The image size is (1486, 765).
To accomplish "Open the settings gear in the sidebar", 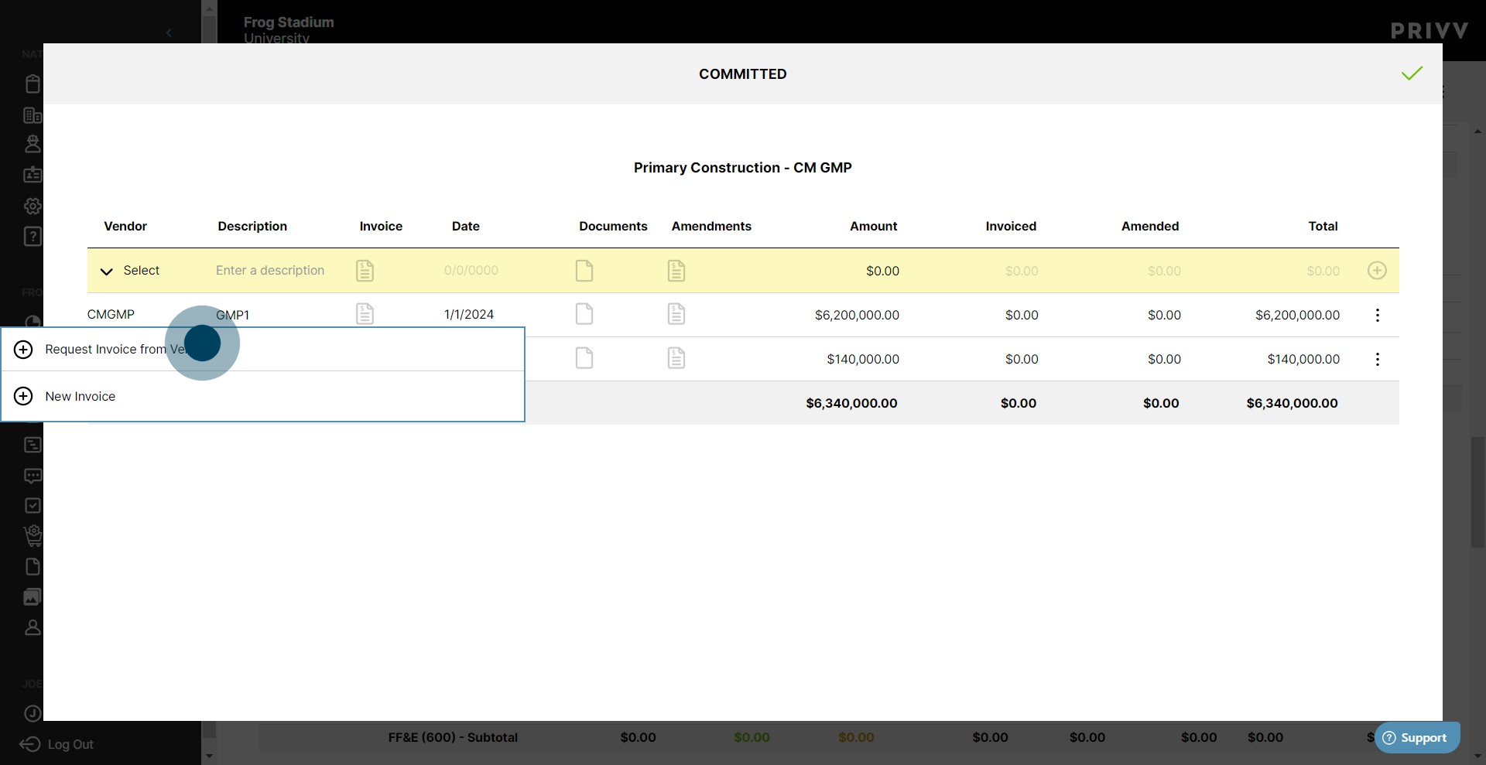I will tap(33, 206).
